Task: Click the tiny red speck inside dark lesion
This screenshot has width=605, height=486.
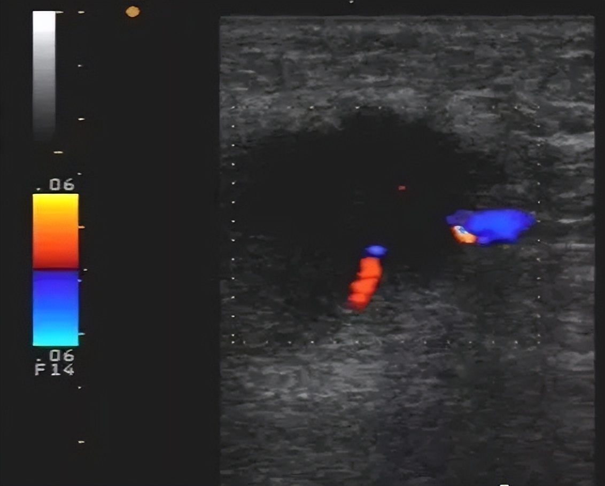Action: pyautogui.click(x=402, y=188)
